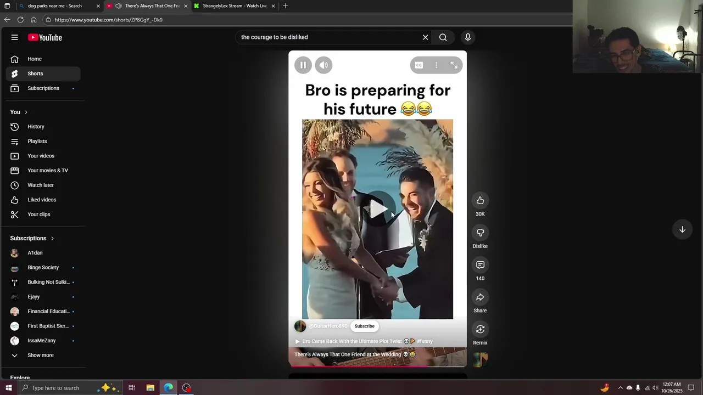
Task: Open the Windows Start menu
Action: coord(8,388)
